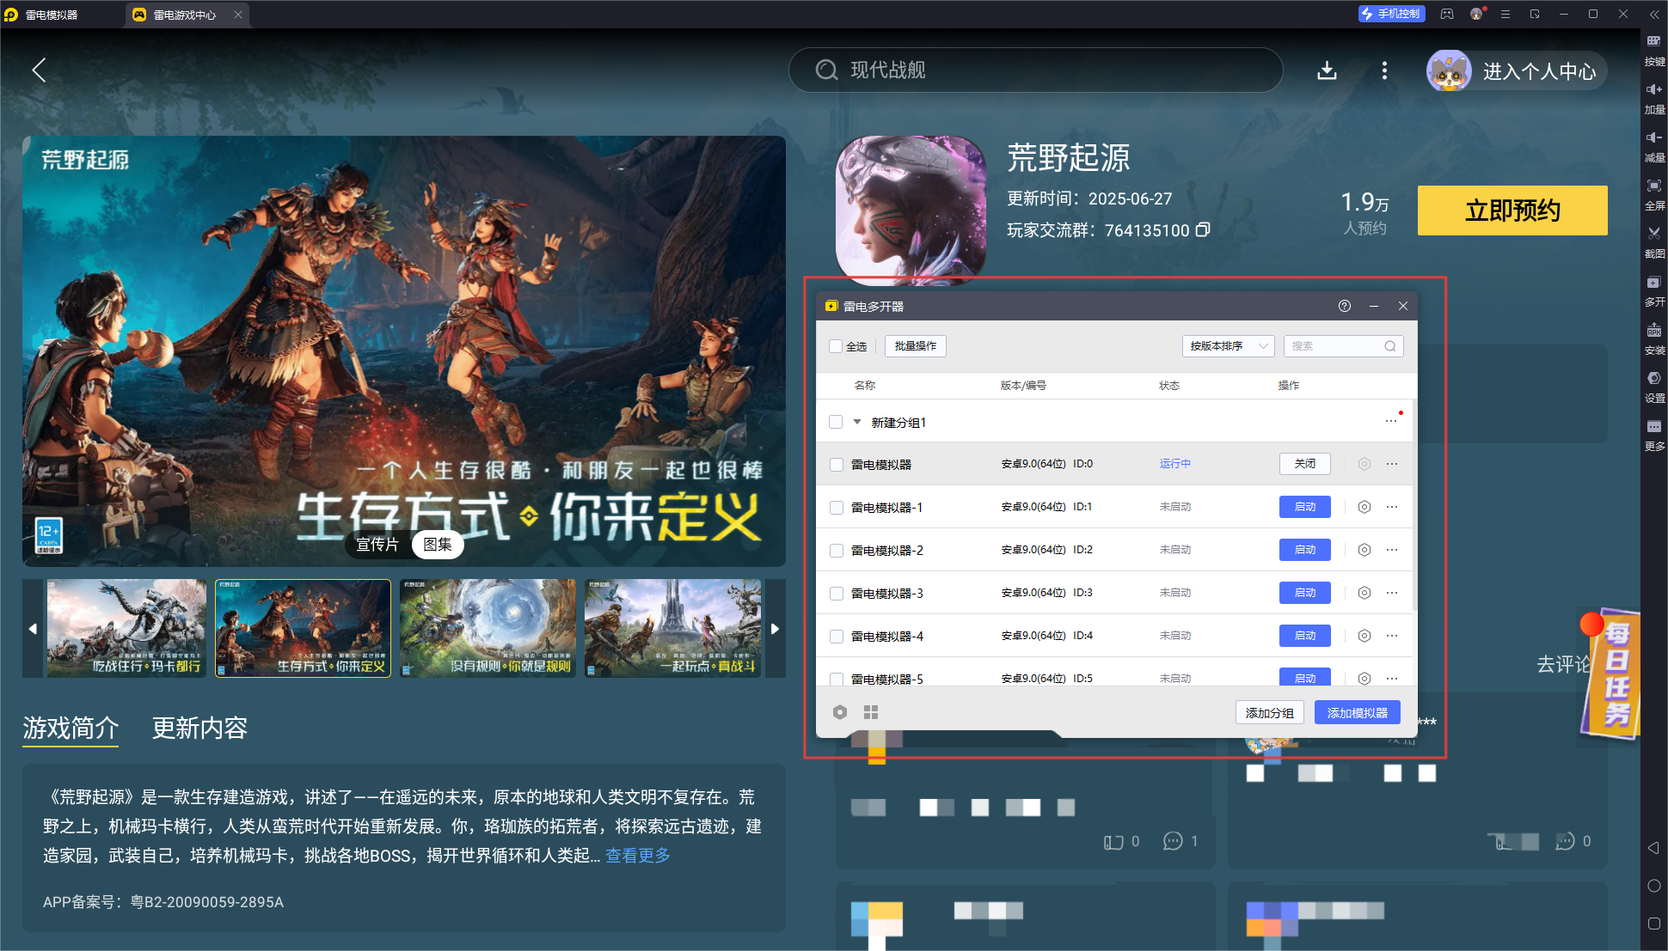Collapse the 新建分组1 group triangle
1668x951 pixels.
click(857, 422)
